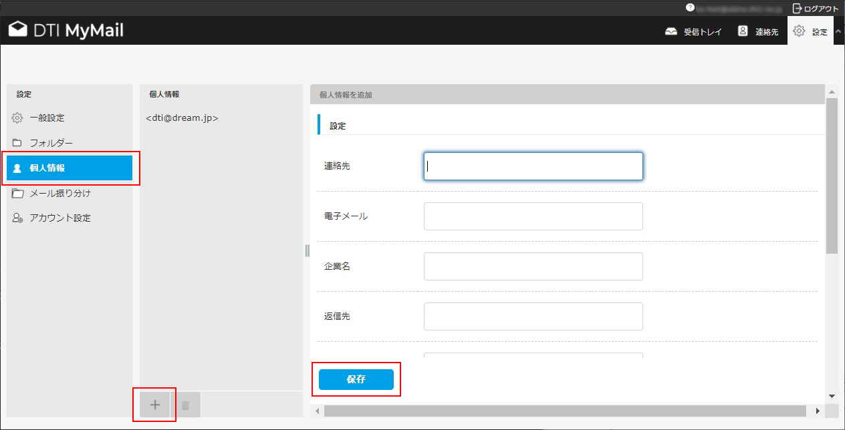This screenshot has width=845, height=430.
Task: Save the identity with 保存
Action: point(356,379)
